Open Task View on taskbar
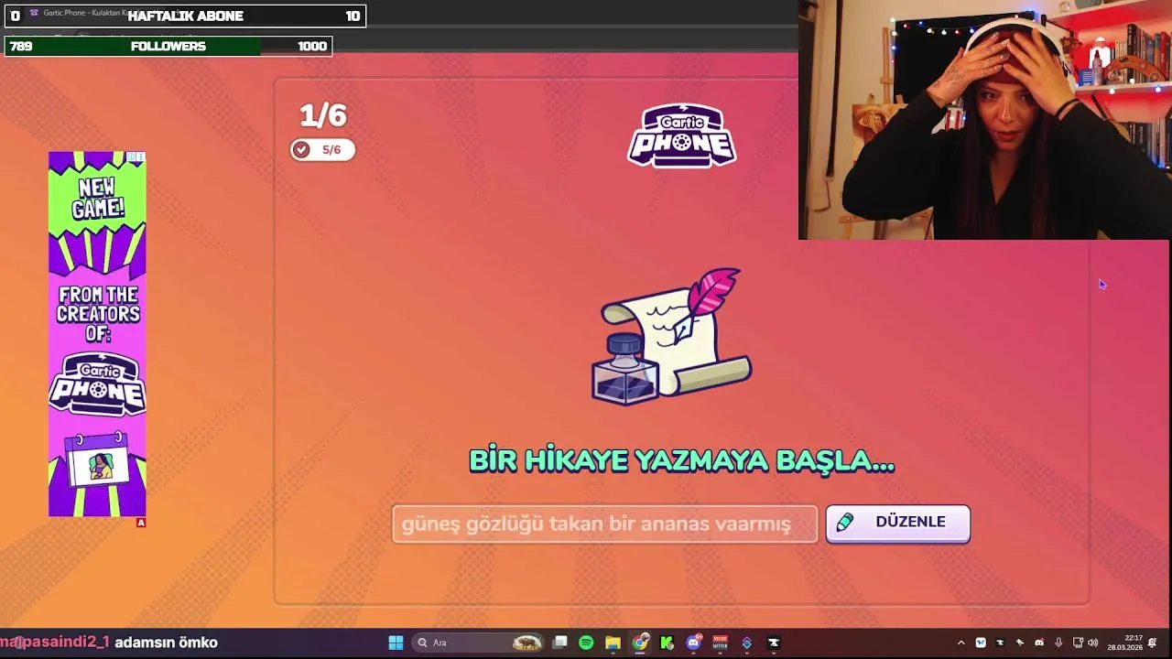This screenshot has height=659, width=1172. 559,643
